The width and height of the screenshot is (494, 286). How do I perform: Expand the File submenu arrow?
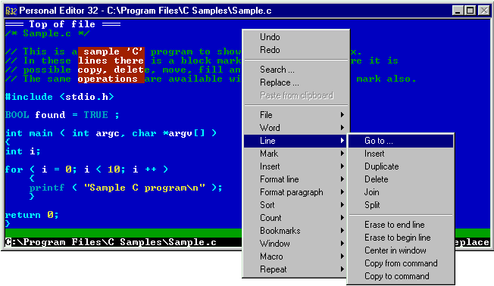pyautogui.click(x=342, y=115)
